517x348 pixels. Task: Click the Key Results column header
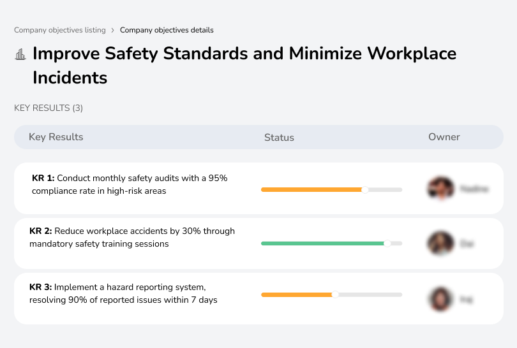tap(56, 137)
